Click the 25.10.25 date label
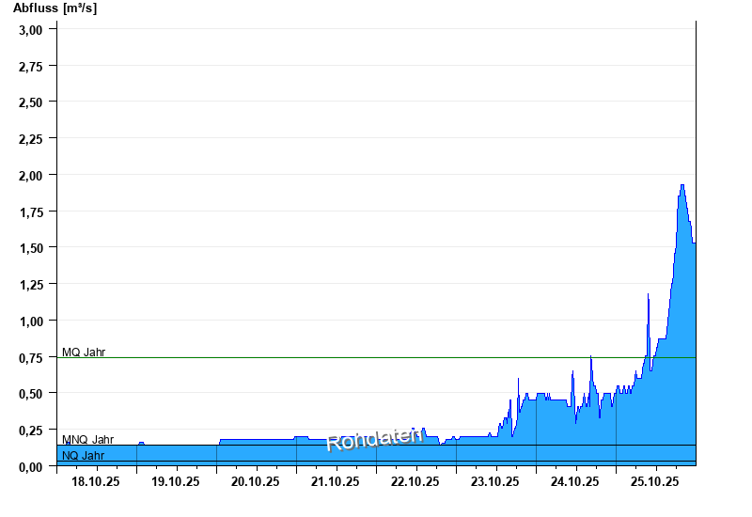The image size is (752, 517). [654, 481]
